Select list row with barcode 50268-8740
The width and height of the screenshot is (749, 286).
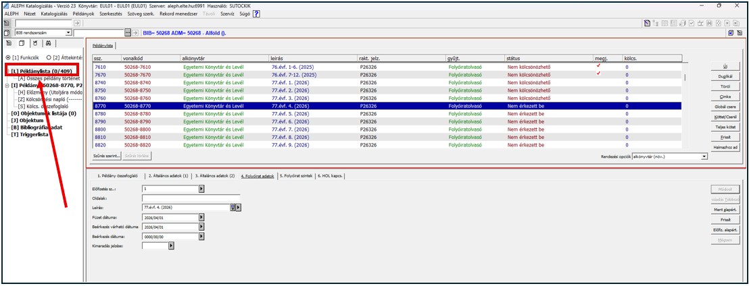tap(387, 82)
